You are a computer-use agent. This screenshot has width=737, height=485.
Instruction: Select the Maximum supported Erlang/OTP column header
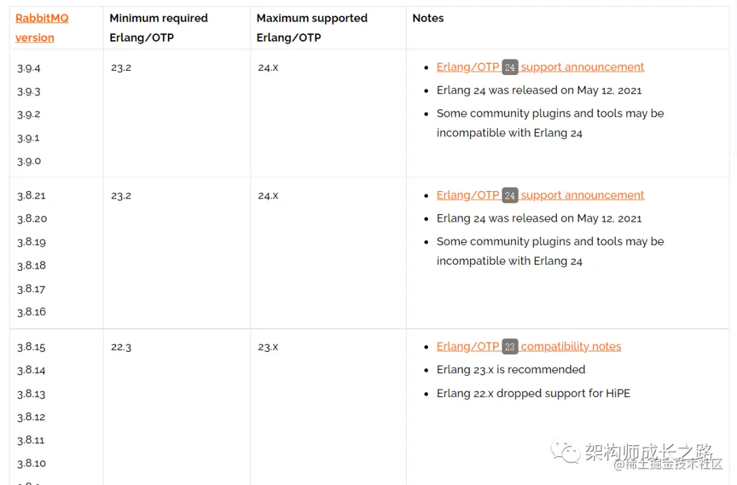click(312, 28)
